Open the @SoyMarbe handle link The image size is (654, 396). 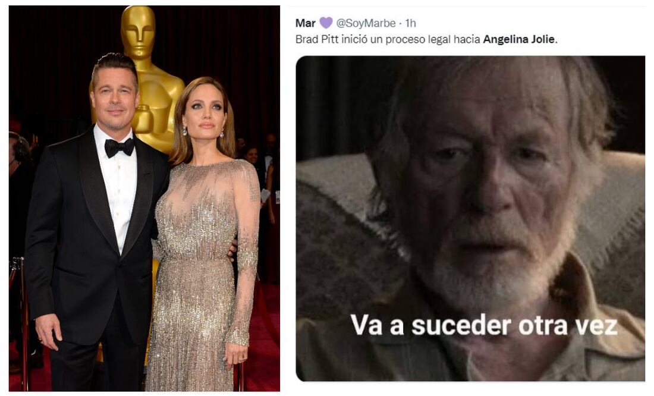click(366, 23)
